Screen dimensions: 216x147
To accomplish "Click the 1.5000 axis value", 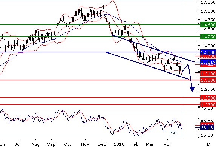I will click(x=208, y=11).
